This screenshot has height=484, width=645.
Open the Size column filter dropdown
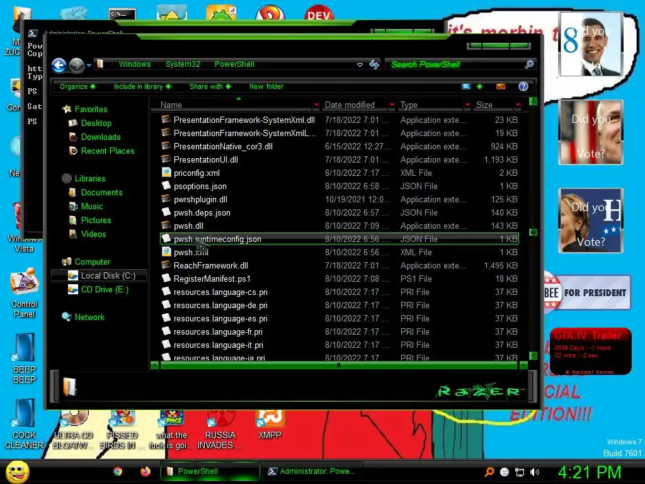(518, 105)
